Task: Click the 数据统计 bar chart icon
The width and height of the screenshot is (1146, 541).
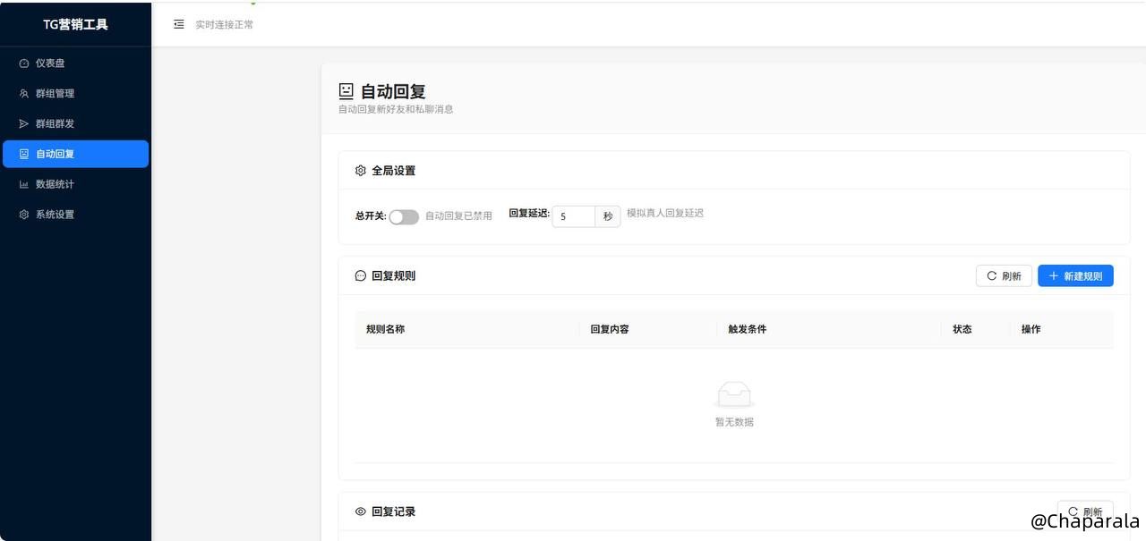Action: pos(24,184)
